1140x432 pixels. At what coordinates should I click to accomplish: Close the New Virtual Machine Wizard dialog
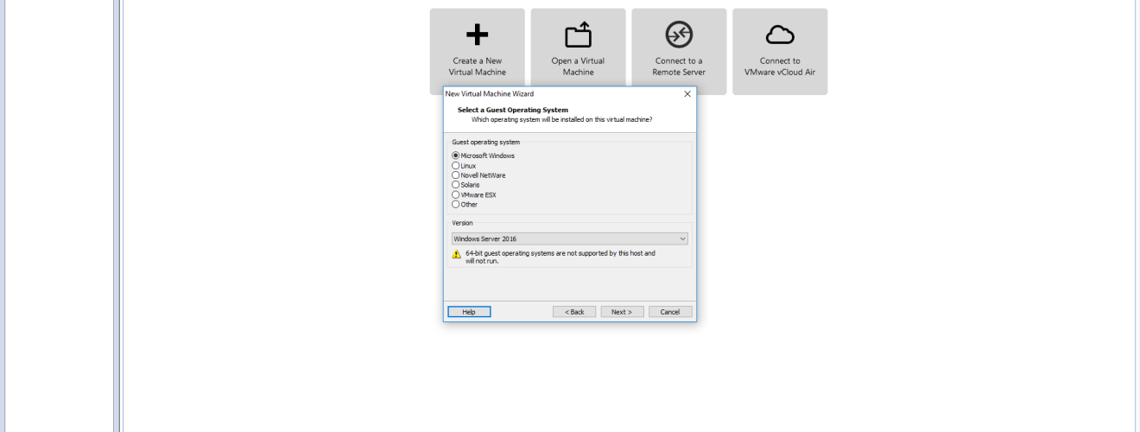click(x=687, y=93)
